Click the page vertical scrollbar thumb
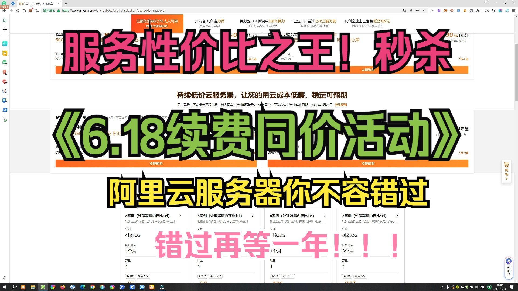 516,72
